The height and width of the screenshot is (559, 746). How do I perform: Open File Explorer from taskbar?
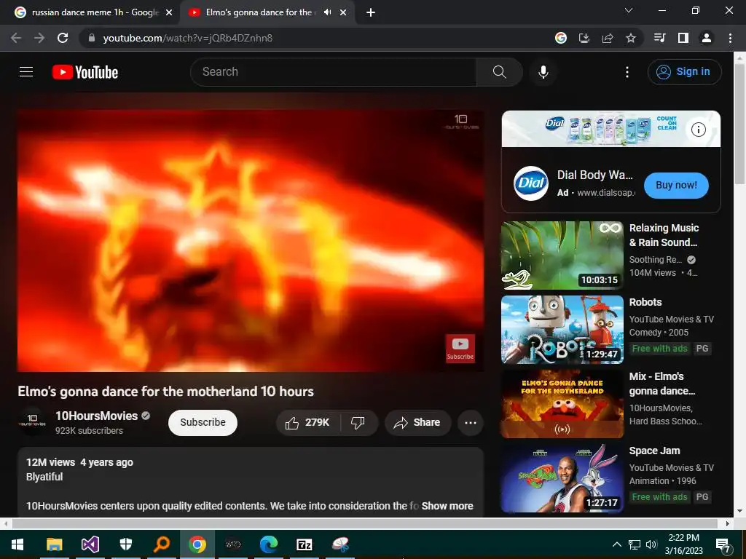(54, 544)
